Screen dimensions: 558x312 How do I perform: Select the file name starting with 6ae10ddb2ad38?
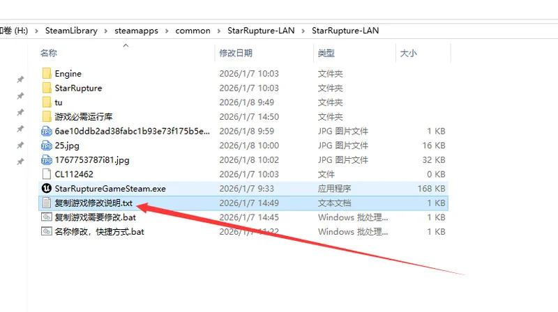tap(131, 132)
